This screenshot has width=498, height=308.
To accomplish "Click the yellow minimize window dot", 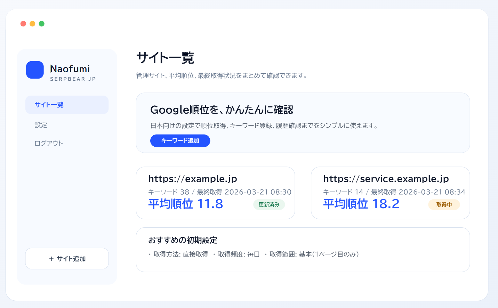I will click(32, 24).
